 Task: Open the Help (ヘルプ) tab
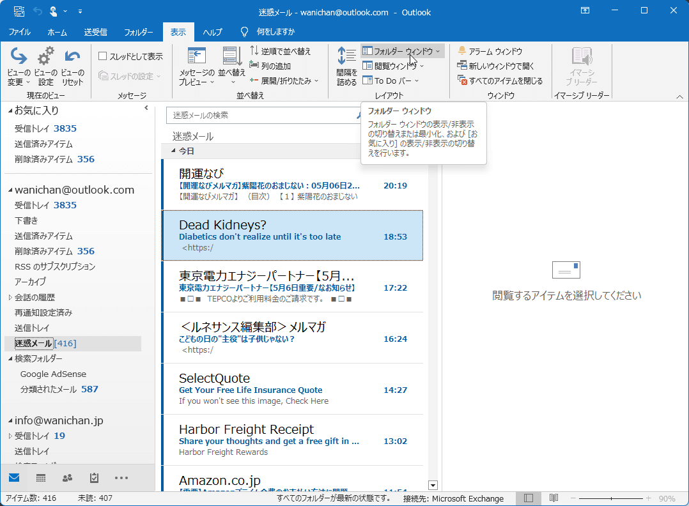pyautogui.click(x=213, y=32)
